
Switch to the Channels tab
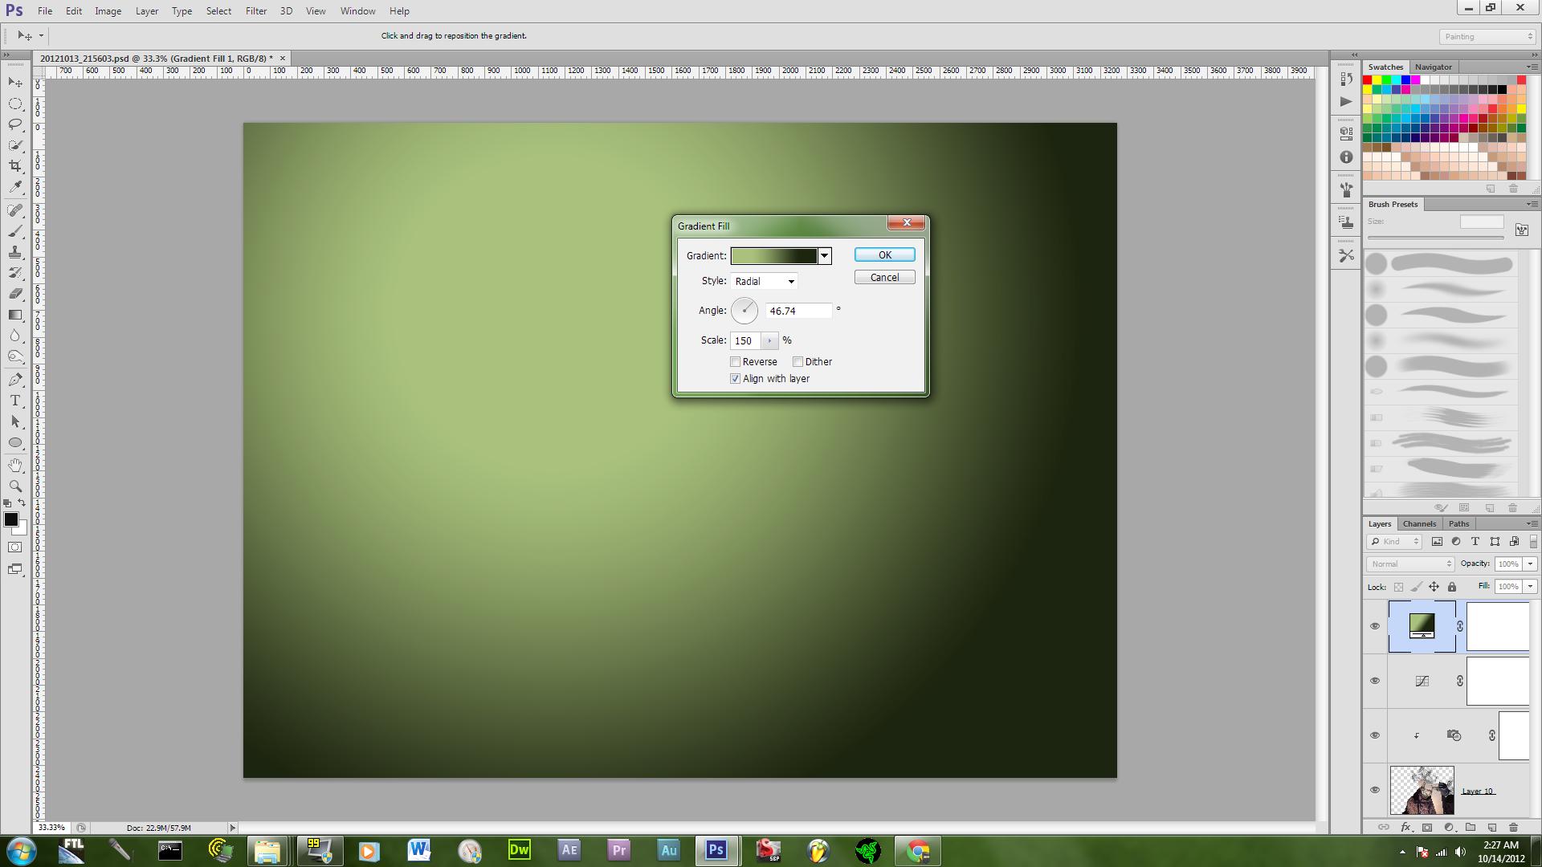1419,523
